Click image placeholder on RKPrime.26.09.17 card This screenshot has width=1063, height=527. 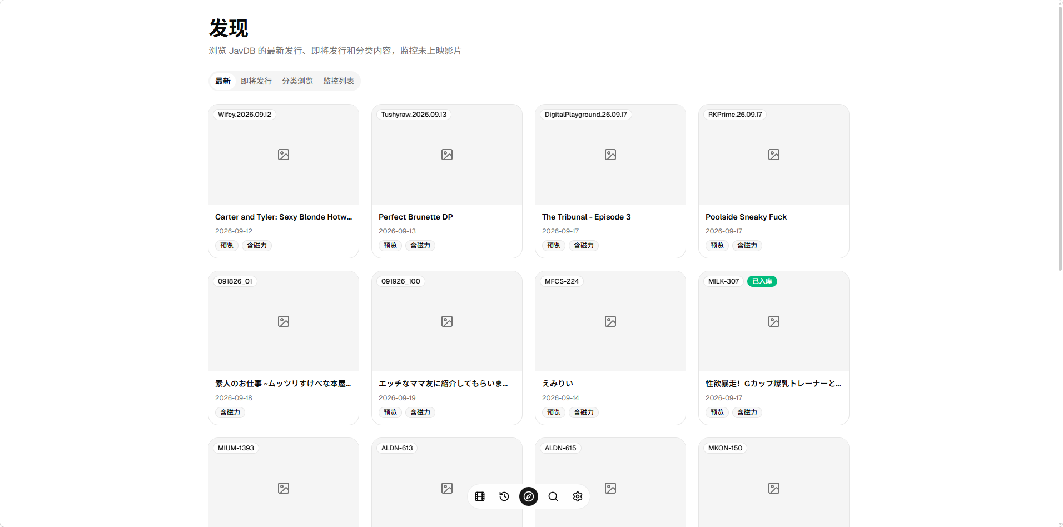tap(774, 155)
